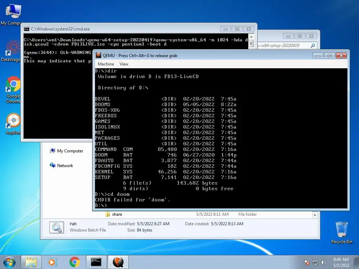Minimize the Explorer window

pyautogui.click(x=288, y=36)
